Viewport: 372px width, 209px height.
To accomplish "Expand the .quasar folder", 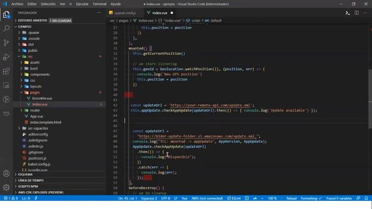I will coord(34,33).
